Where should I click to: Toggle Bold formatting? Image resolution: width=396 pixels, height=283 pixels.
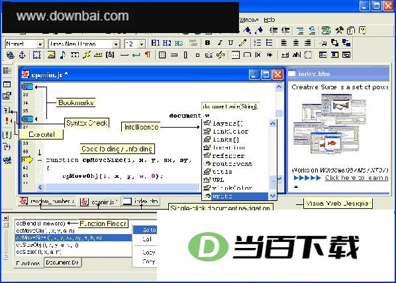point(207,43)
